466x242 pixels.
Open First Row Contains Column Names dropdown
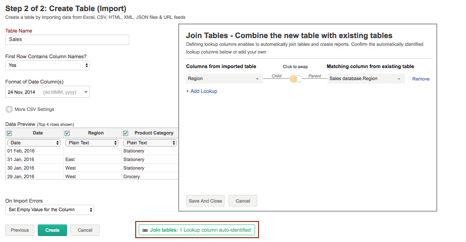click(47, 65)
